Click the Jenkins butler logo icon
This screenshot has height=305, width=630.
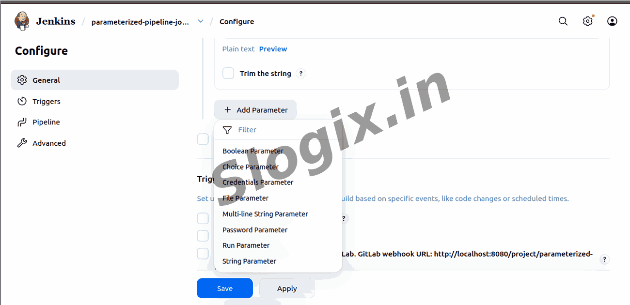[22, 21]
